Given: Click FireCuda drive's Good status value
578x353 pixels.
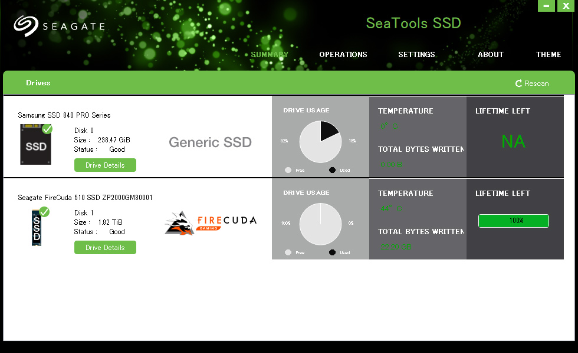Looking at the screenshot, I should click(x=117, y=232).
